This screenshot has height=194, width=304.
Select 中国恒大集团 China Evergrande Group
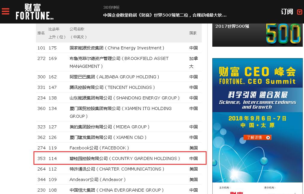point(116,190)
